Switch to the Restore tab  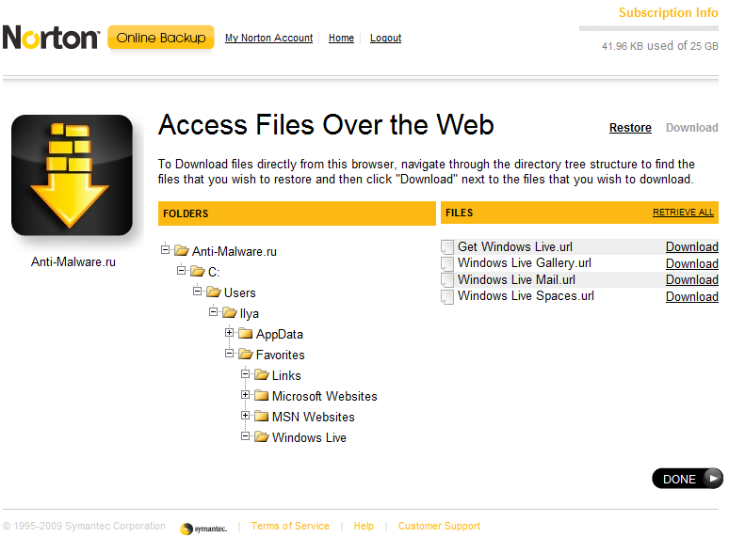(x=630, y=128)
